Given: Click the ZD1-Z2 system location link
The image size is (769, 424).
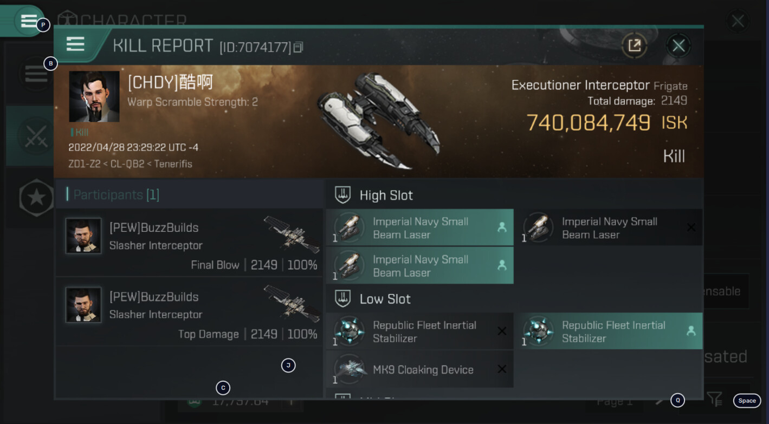Looking at the screenshot, I should (x=85, y=164).
